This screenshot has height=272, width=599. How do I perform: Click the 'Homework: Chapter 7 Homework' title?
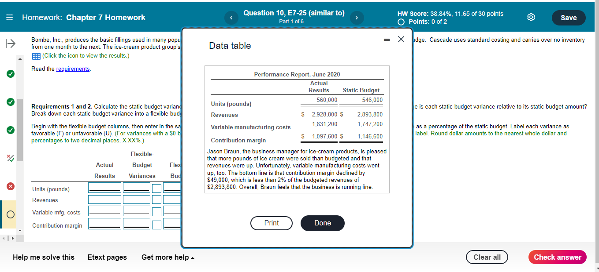[x=84, y=18]
